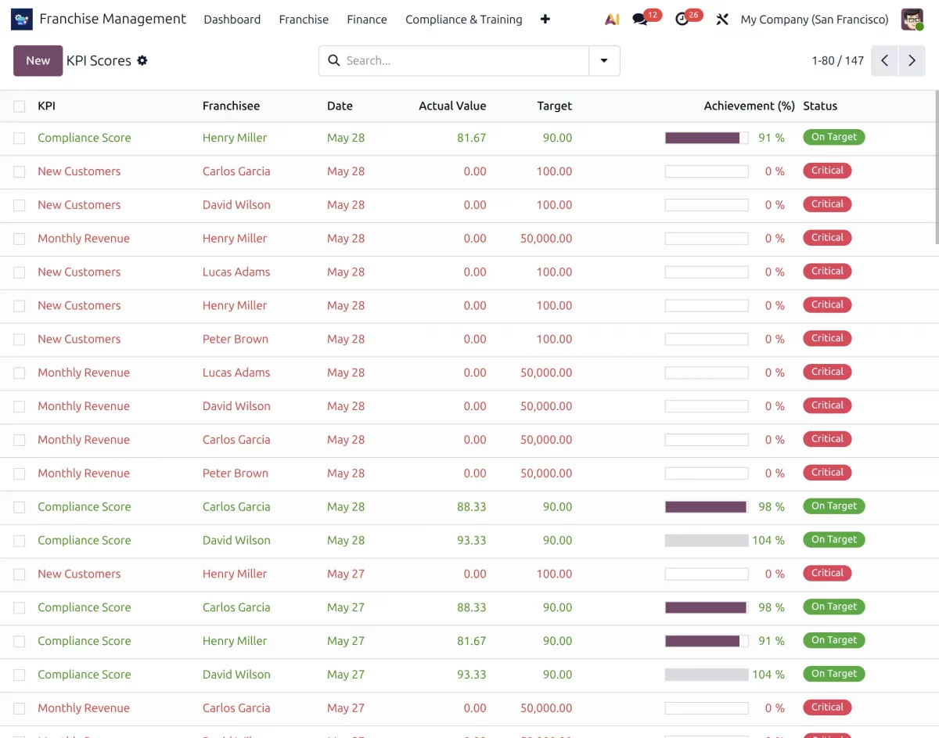The image size is (939, 738).
Task: Click into the Search input field
Action: click(465, 60)
